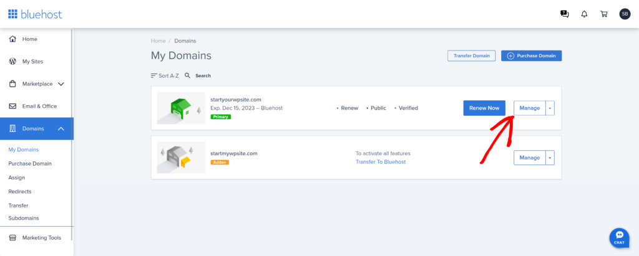Go to My Sites in sidebar

click(32, 61)
